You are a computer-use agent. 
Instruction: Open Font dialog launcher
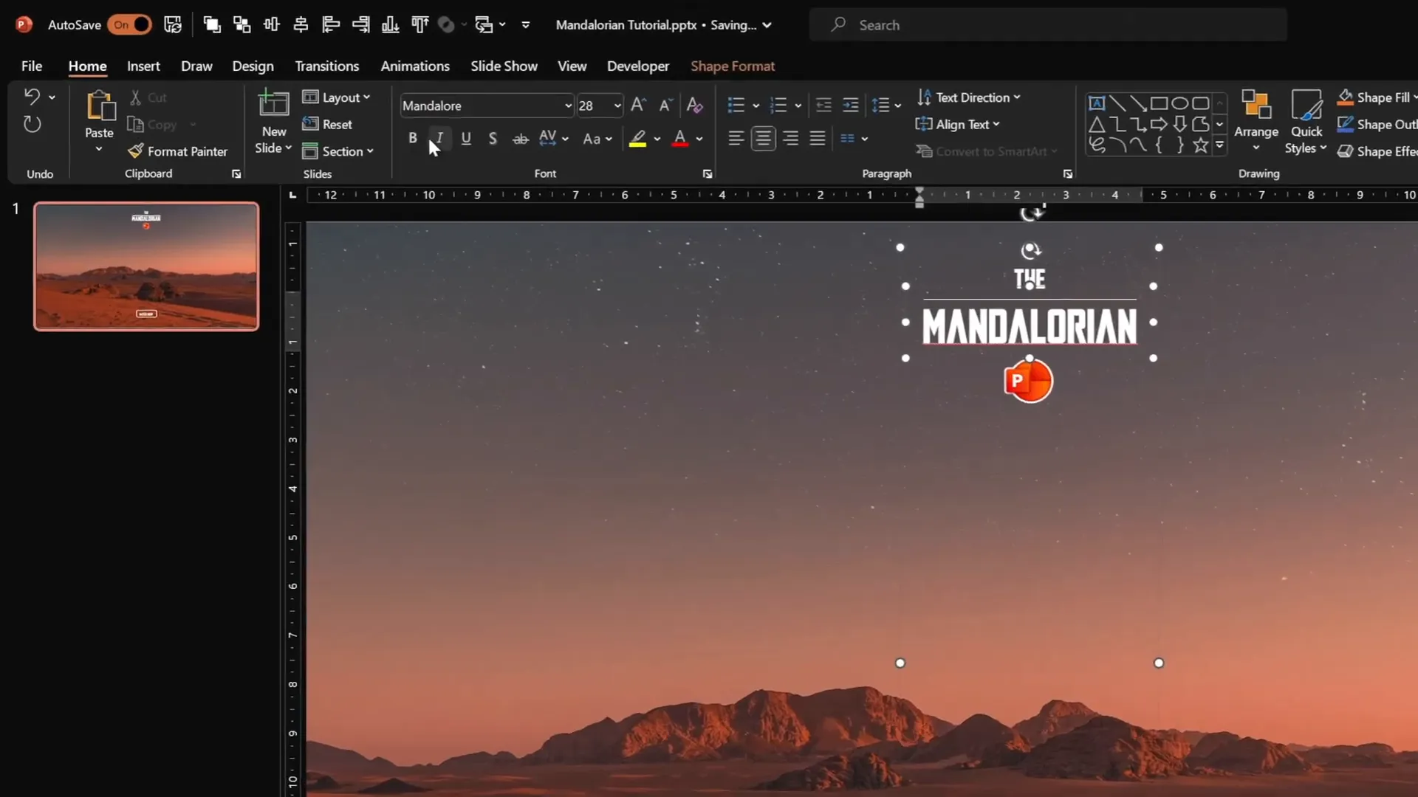[708, 174]
